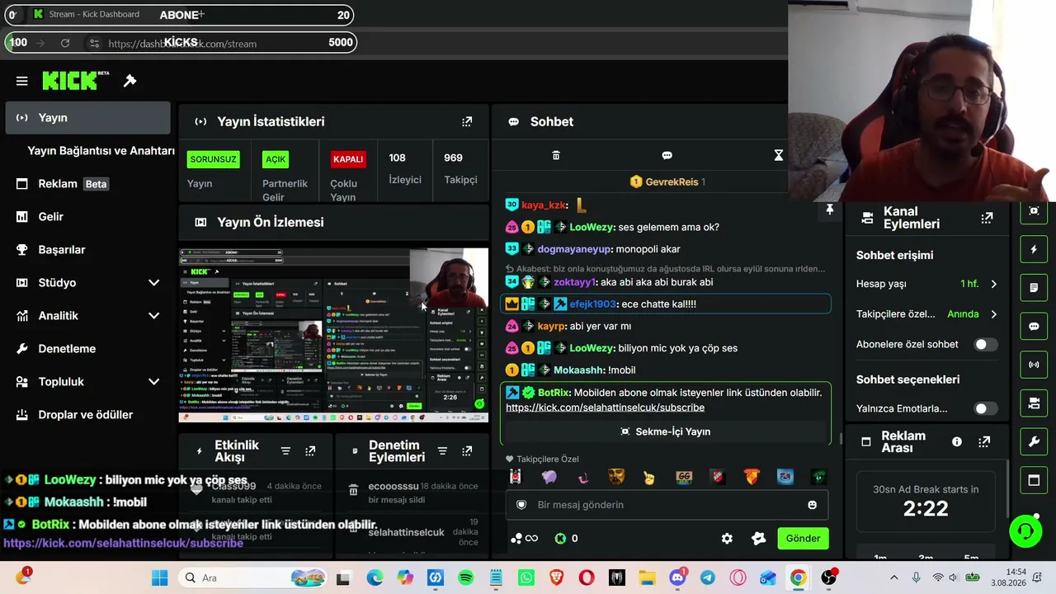
Task: Open the emoji picker in message box
Action: (x=813, y=505)
